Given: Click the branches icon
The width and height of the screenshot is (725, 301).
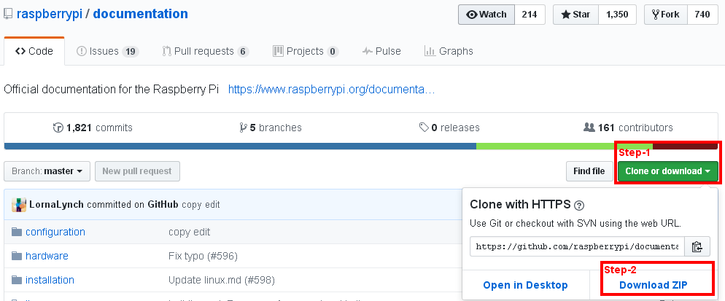Looking at the screenshot, I should pyautogui.click(x=243, y=128).
